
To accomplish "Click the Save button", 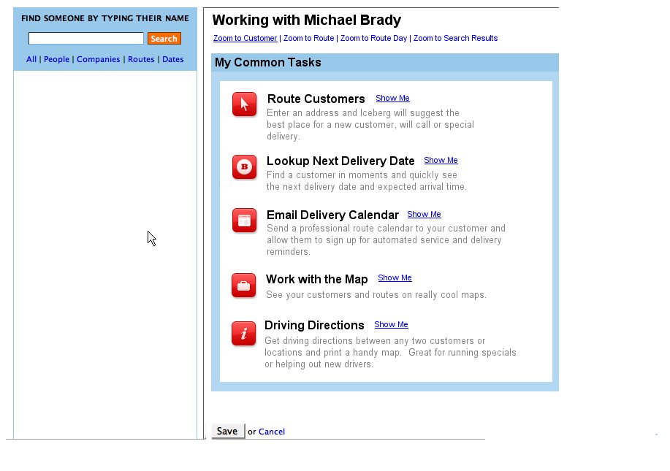I will (227, 432).
